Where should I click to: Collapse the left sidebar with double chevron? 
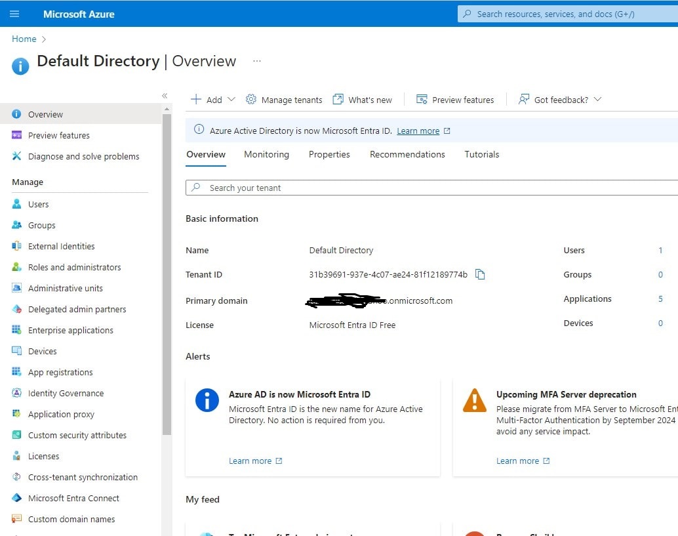click(165, 96)
